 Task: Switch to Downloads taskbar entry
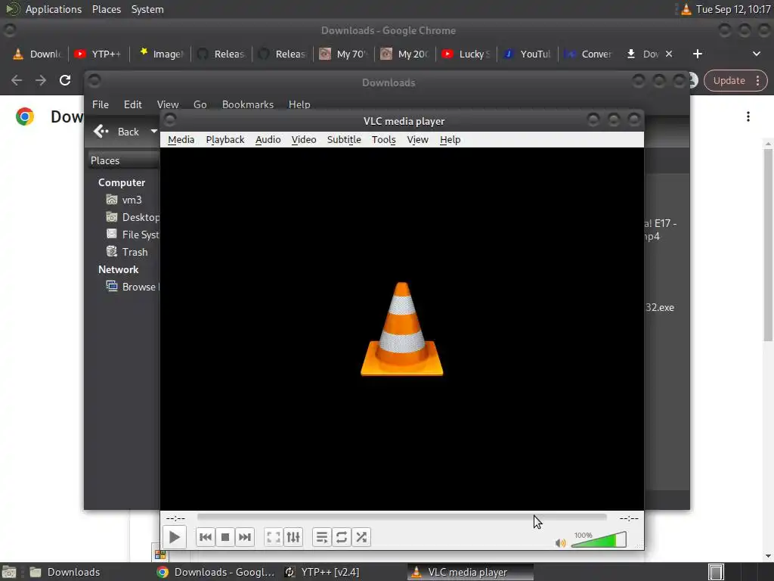pyautogui.click(x=65, y=572)
